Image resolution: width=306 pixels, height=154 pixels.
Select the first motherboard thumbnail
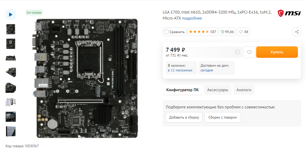10,29
